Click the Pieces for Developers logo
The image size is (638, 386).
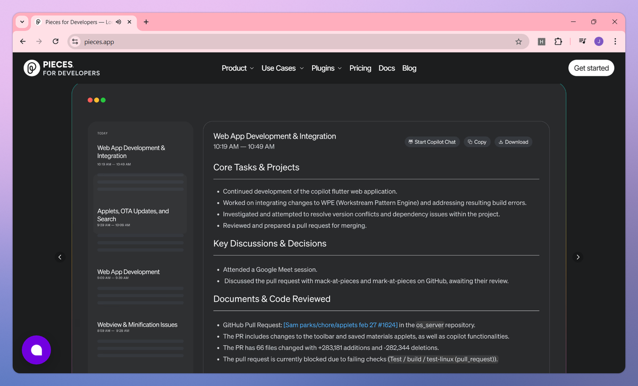click(62, 68)
